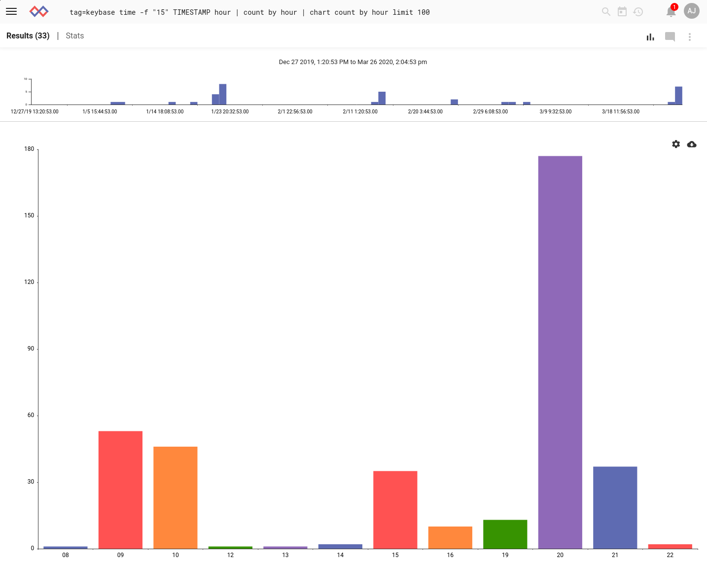
Task: Click the Gravwell logo icon
Action: click(x=39, y=11)
